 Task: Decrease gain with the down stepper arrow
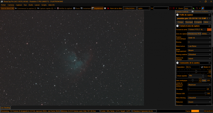click(200, 82)
